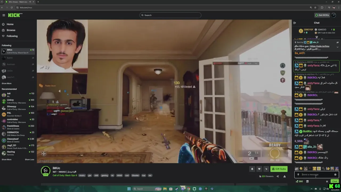Expand the pinned message chevron

pyautogui.click(x=338, y=47)
